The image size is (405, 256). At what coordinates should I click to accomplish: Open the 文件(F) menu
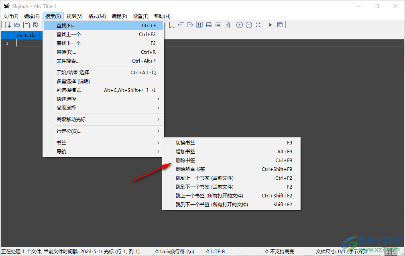pyautogui.click(x=11, y=16)
